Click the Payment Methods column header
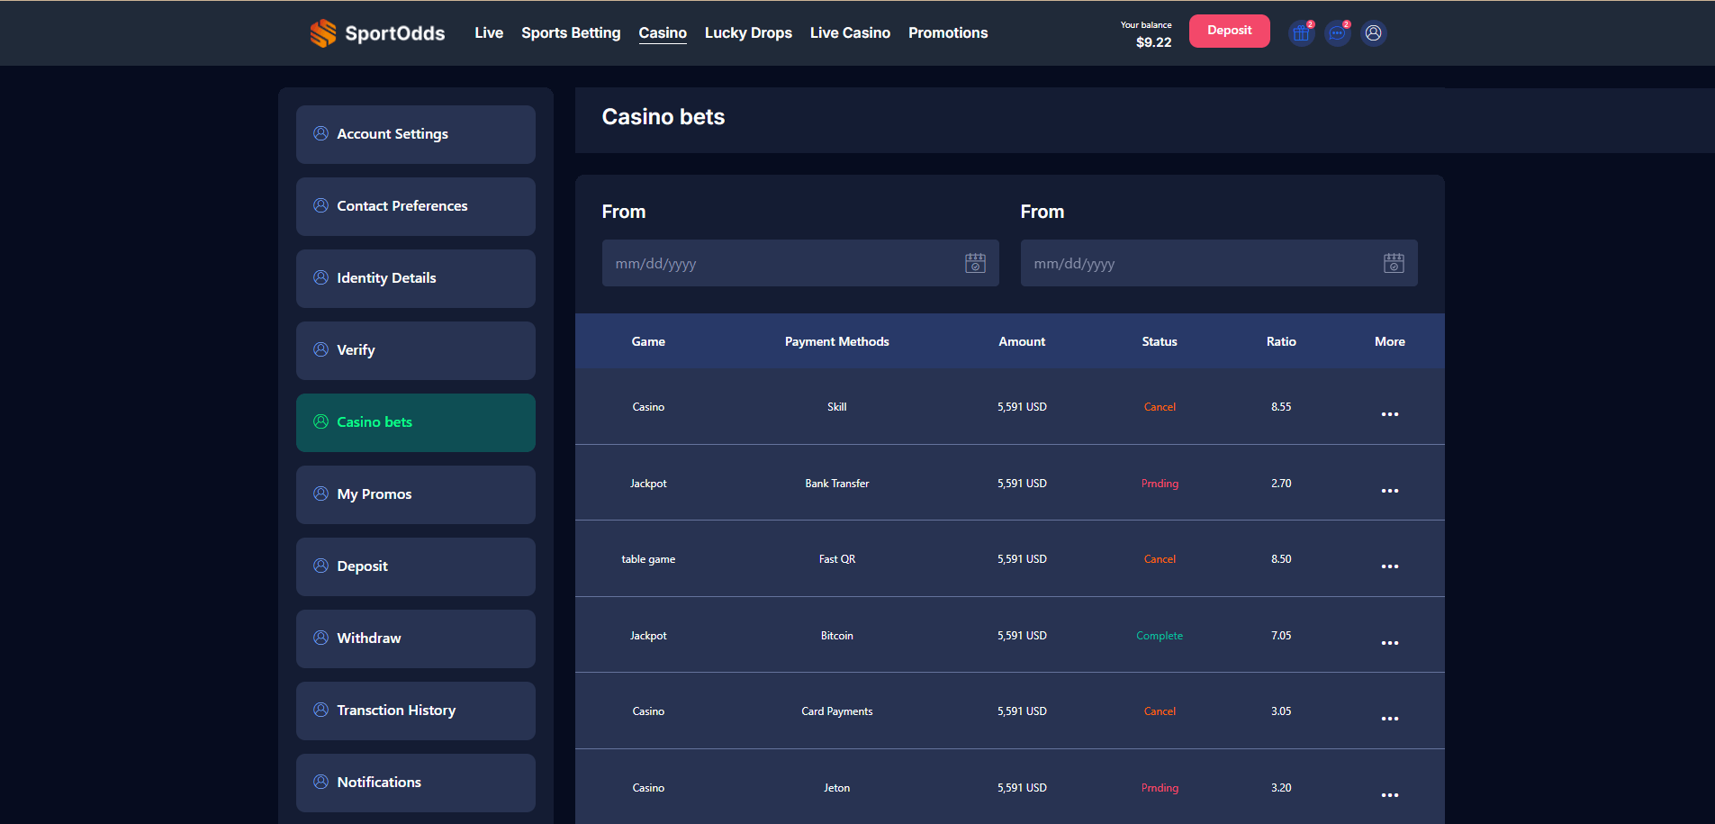The image size is (1715, 824). (837, 341)
